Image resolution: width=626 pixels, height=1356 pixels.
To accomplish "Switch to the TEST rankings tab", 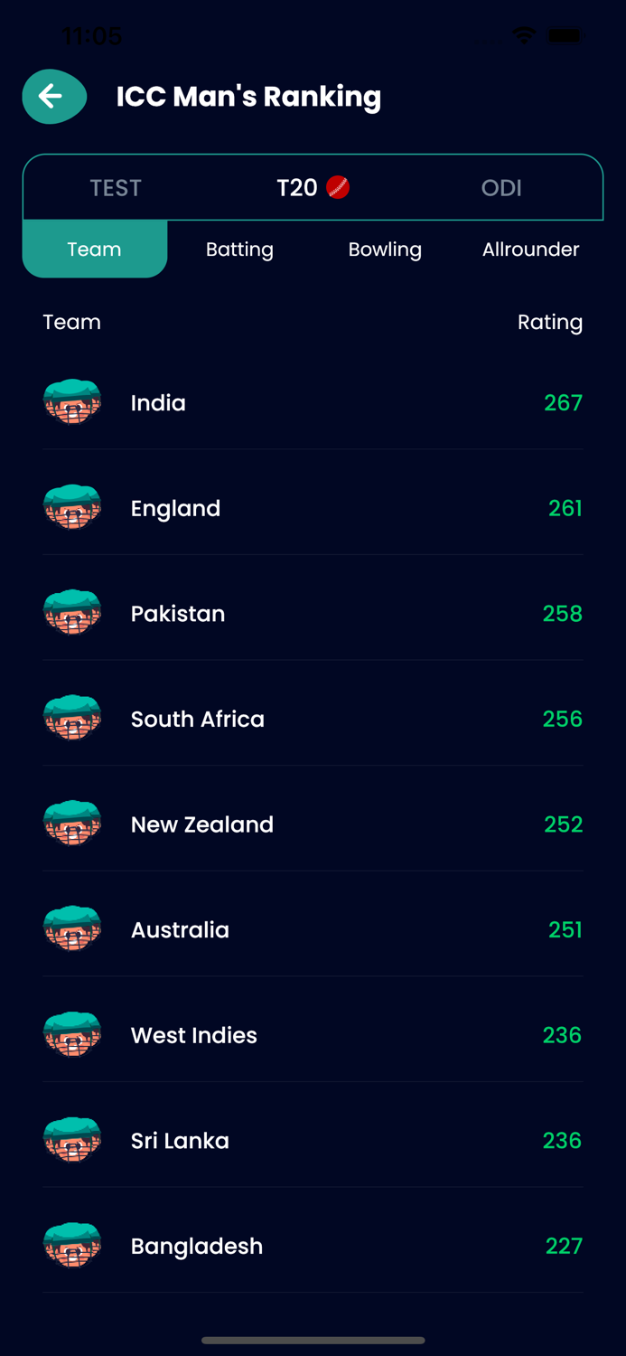I will [x=116, y=187].
